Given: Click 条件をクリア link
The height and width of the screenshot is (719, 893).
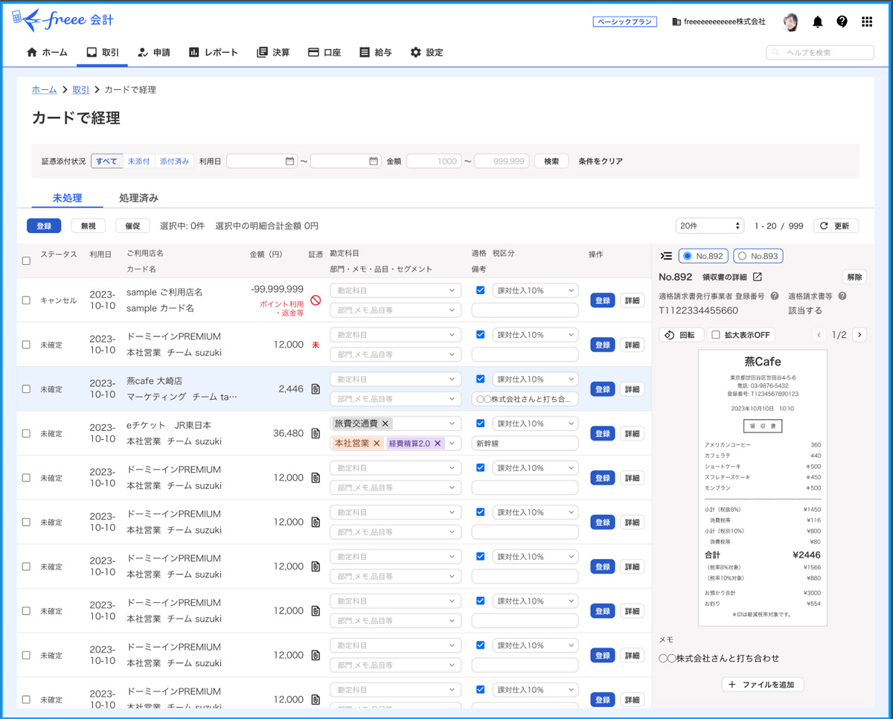Looking at the screenshot, I should (x=601, y=161).
